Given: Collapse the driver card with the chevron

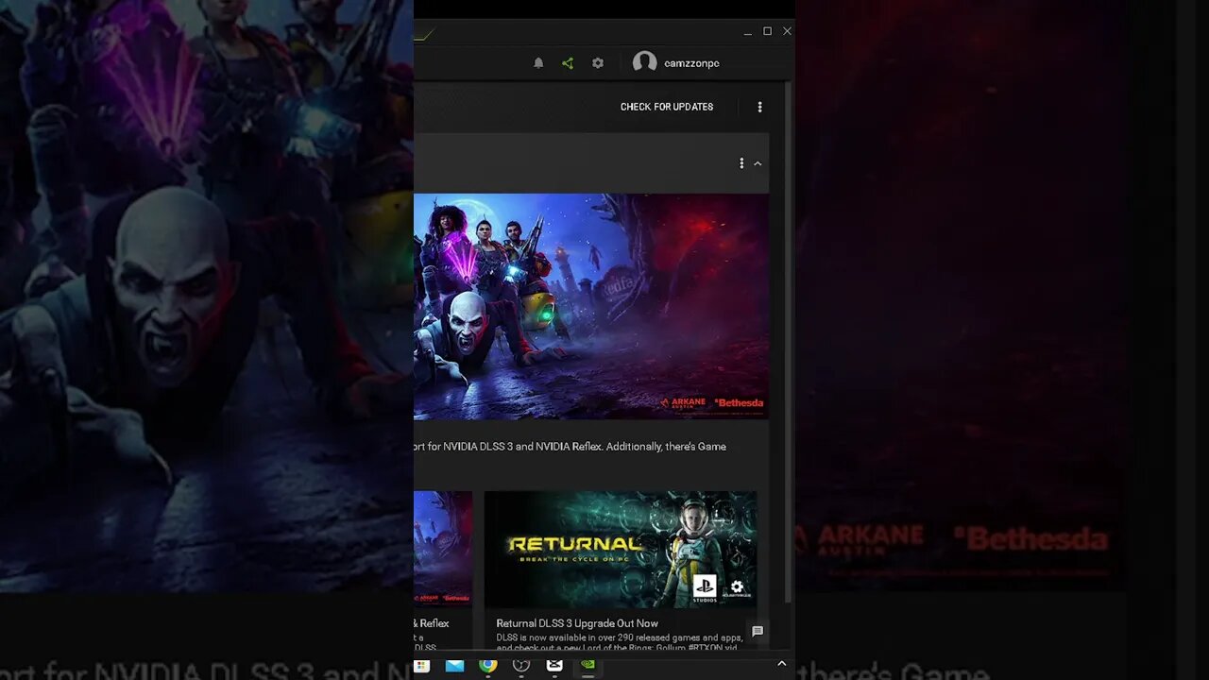Looking at the screenshot, I should pos(758,163).
